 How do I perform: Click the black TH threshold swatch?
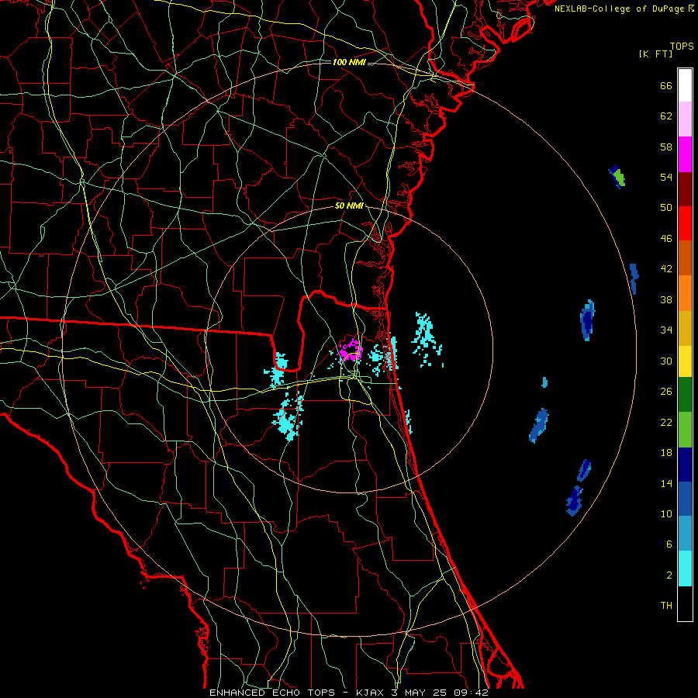tap(685, 603)
